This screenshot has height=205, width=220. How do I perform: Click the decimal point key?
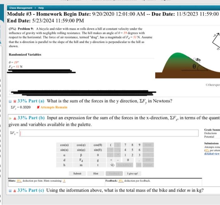(139, 160)
